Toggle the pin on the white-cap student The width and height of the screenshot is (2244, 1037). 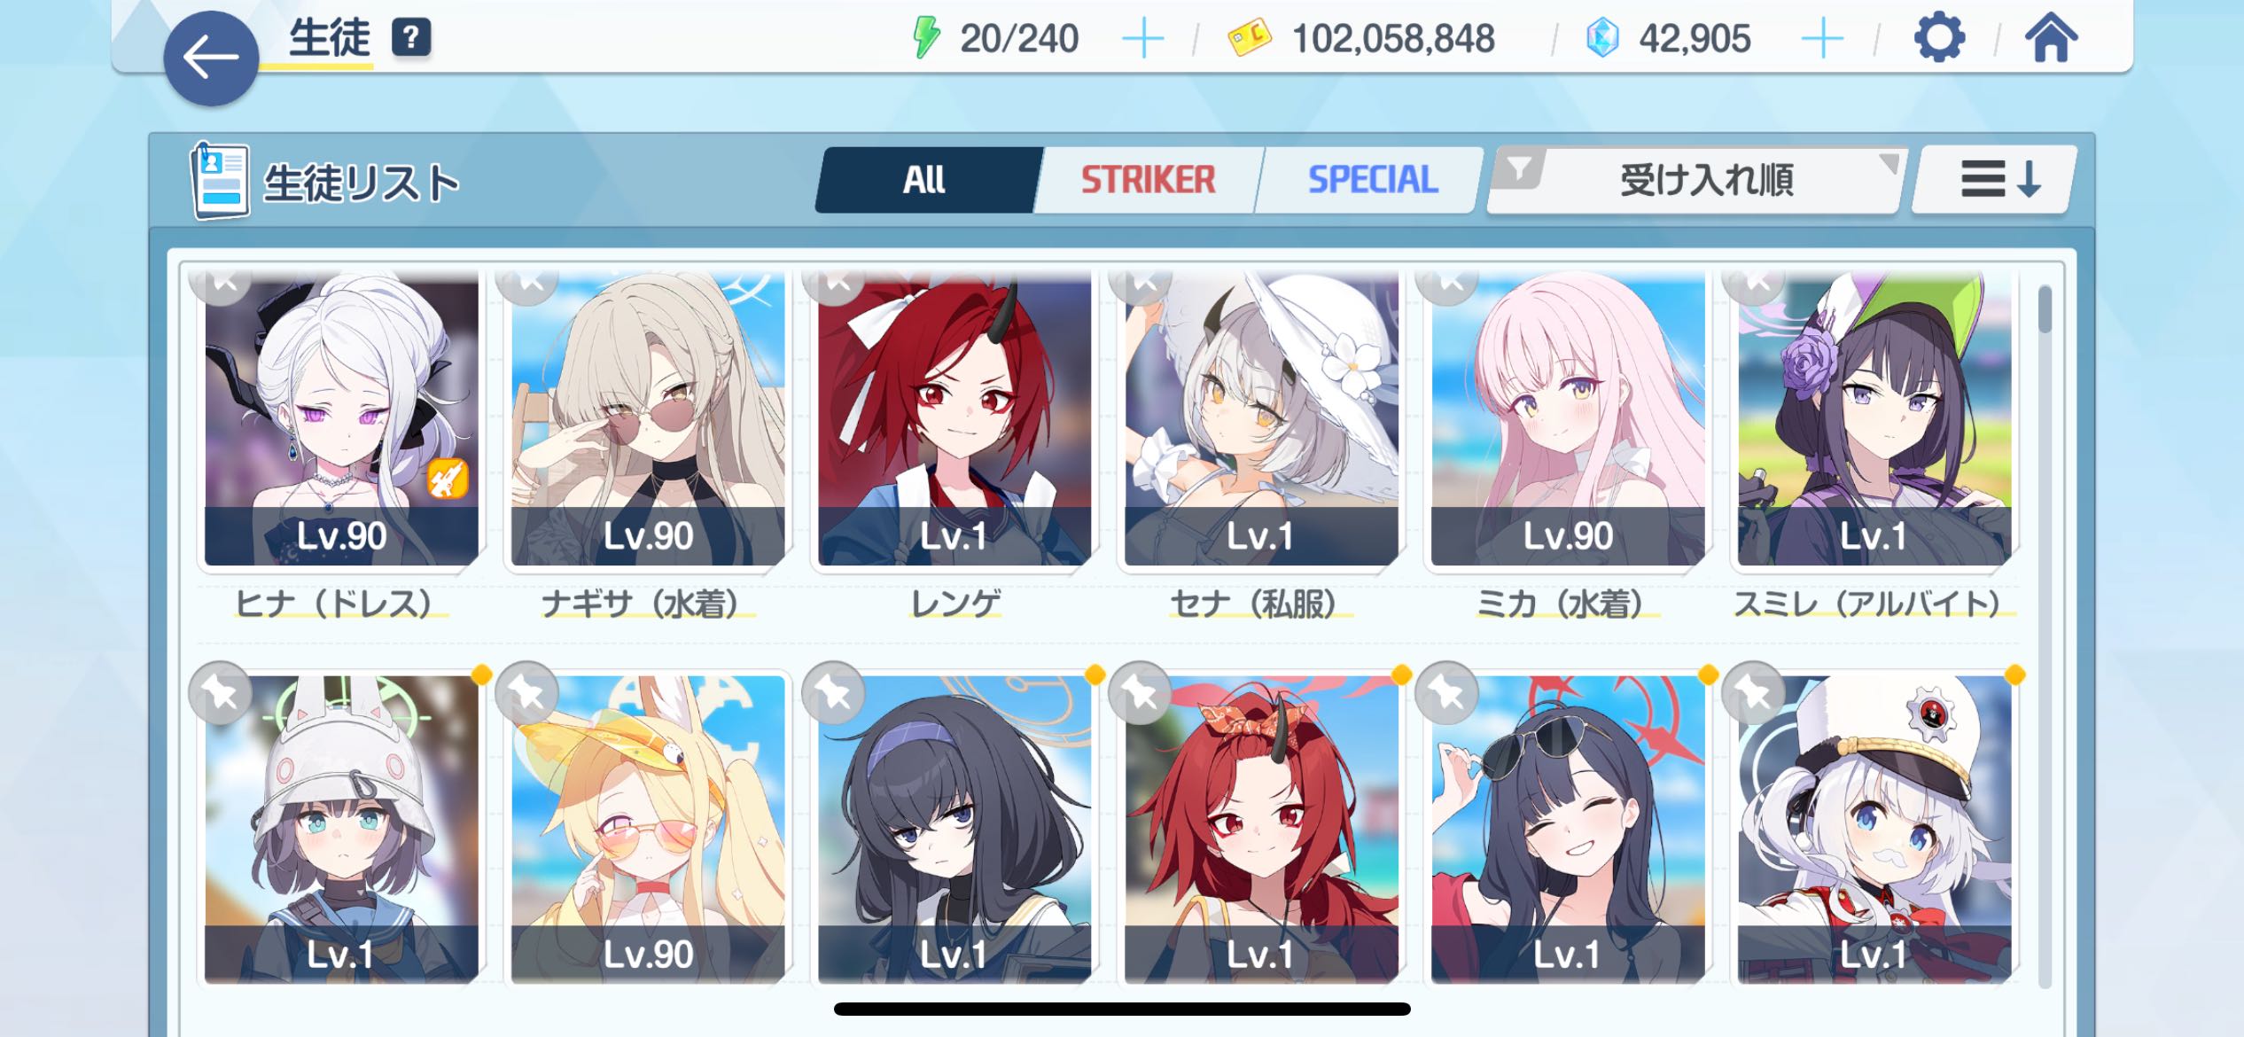[1754, 693]
